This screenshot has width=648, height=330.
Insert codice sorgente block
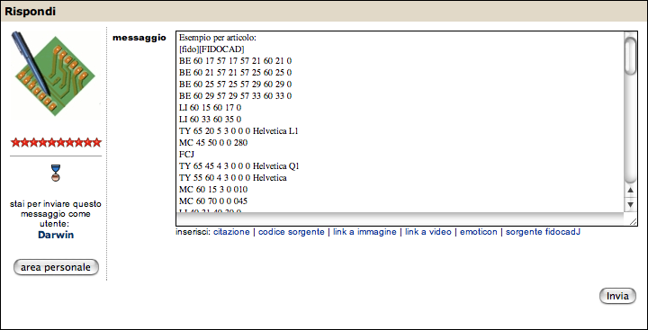pyautogui.click(x=292, y=232)
